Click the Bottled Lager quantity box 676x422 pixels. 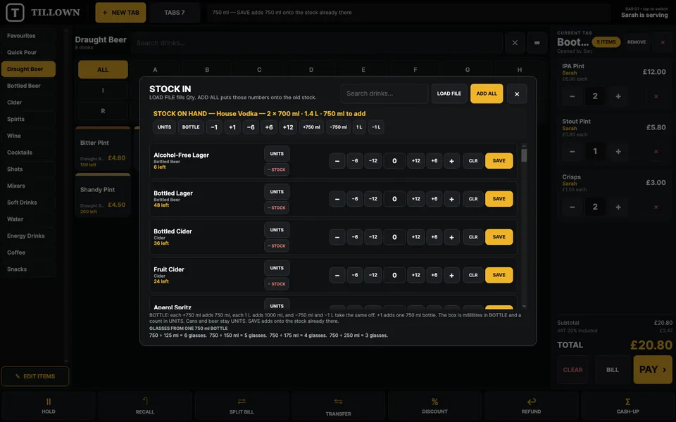click(394, 199)
